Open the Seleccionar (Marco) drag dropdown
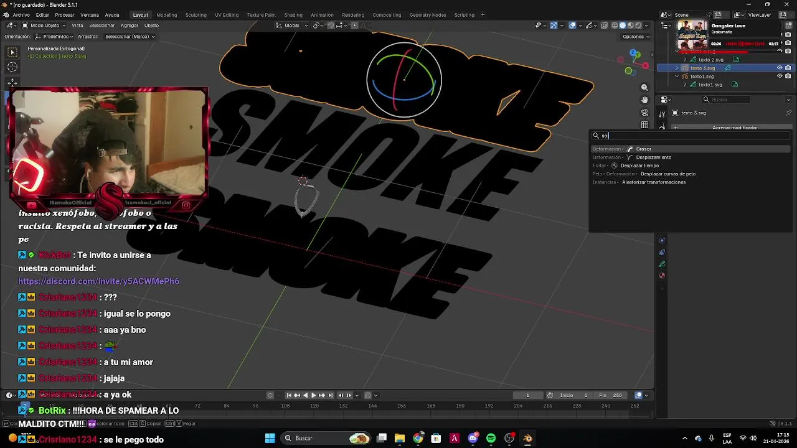This screenshot has width=797, height=448. (129, 37)
